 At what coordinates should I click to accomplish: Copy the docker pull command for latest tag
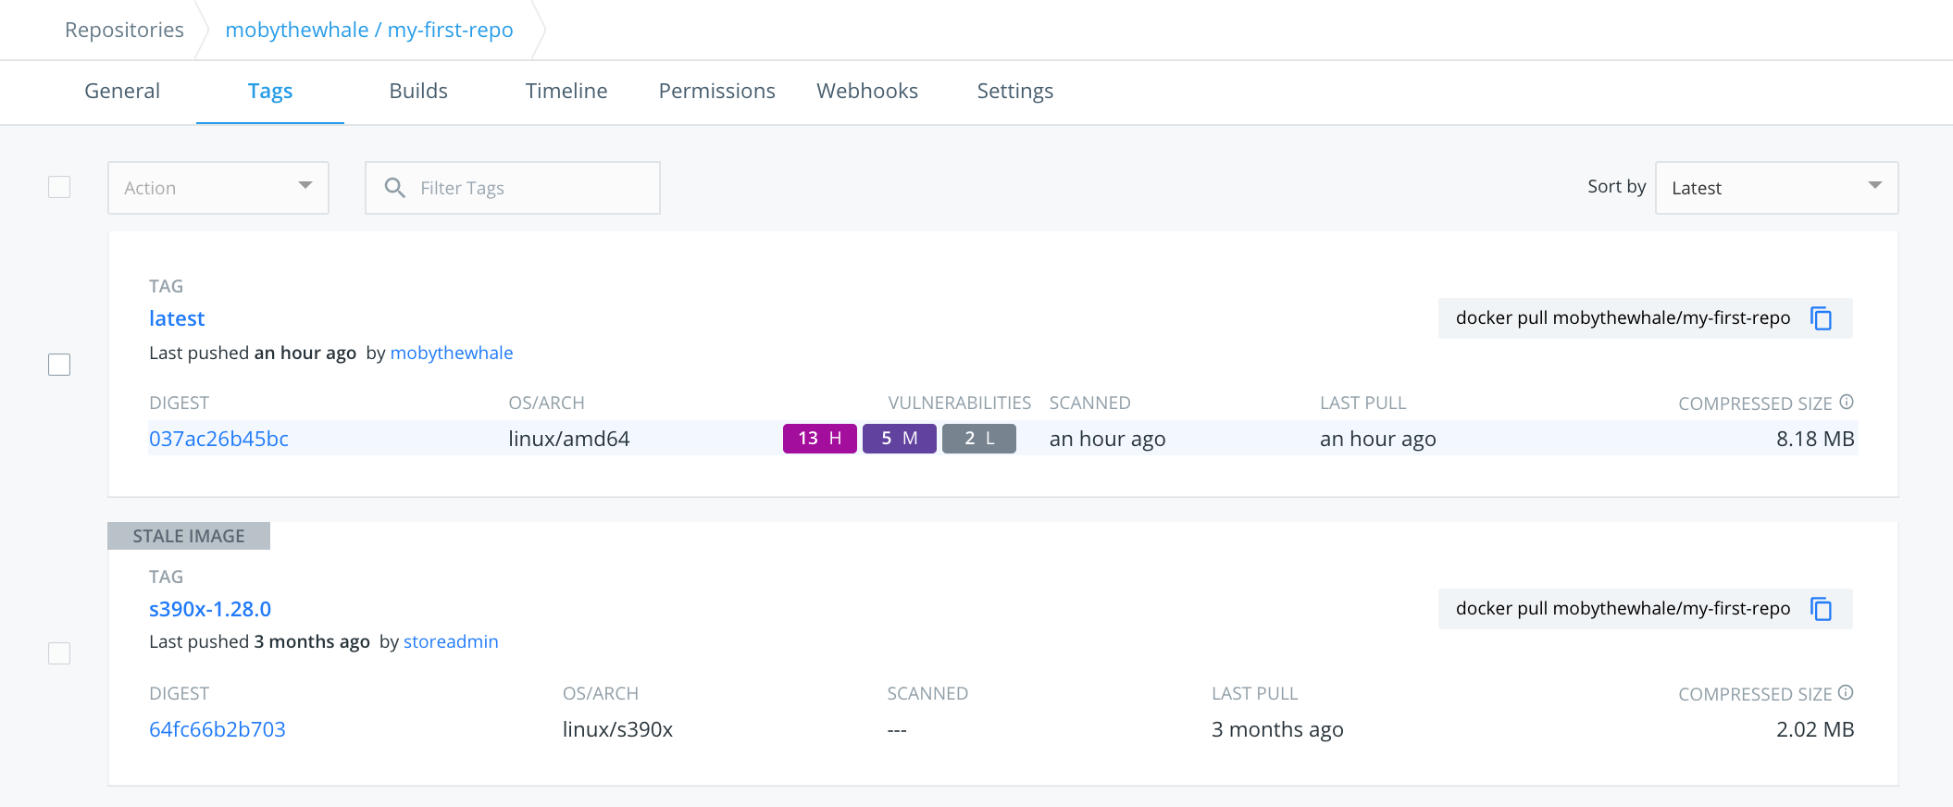pyautogui.click(x=1821, y=318)
